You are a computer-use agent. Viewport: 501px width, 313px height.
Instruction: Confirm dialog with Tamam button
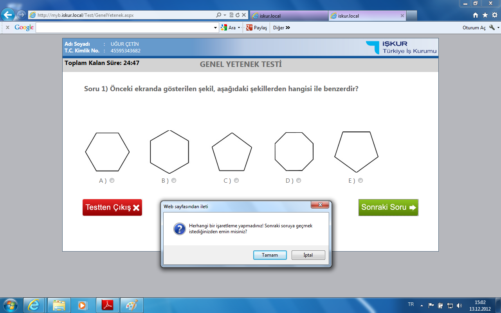(270, 255)
